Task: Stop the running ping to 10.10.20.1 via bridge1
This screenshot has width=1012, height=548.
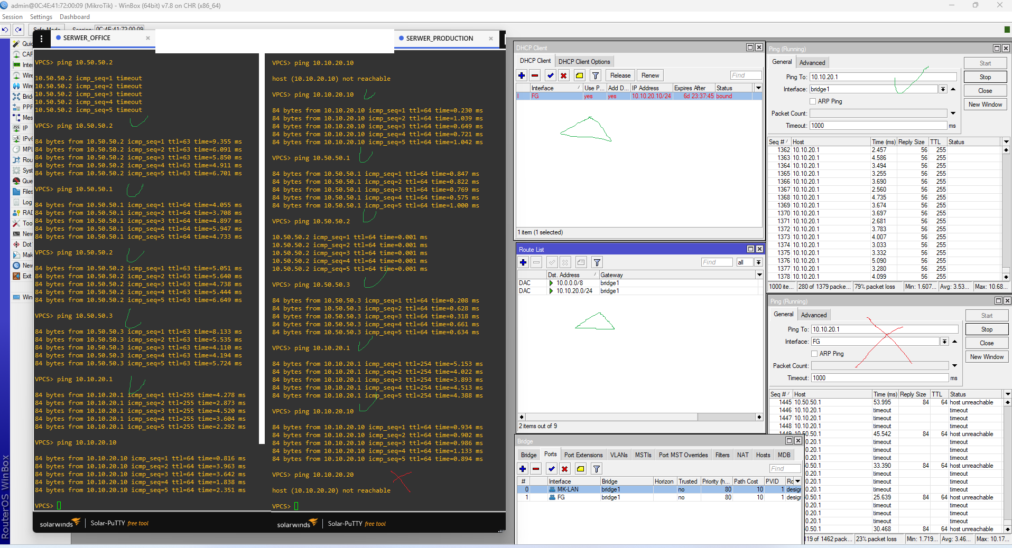Action: tap(985, 77)
